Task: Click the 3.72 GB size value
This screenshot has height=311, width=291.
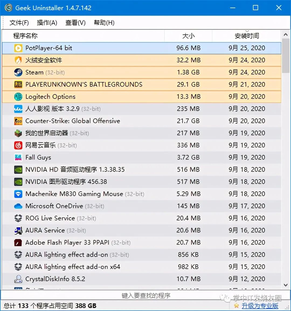Action: pyautogui.click(x=188, y=158)
